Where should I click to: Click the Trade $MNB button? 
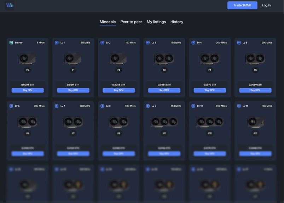[242, 5]
